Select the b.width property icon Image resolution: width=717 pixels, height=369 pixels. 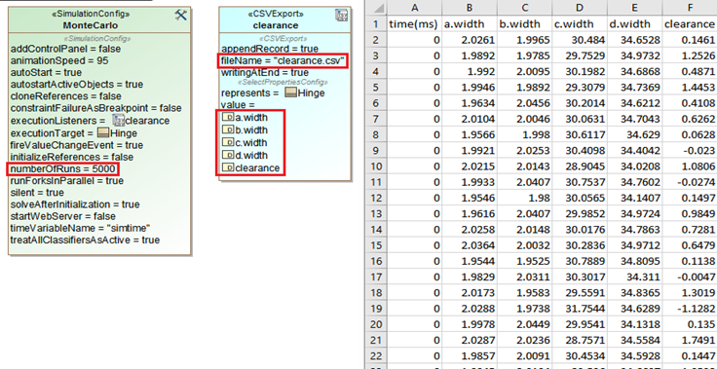(x=227, y=129)
